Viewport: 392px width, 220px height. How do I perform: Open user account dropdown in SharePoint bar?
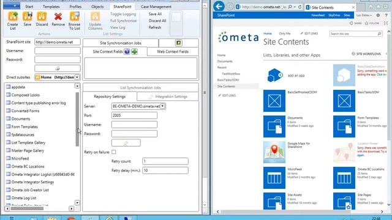(x=364, y=15)
